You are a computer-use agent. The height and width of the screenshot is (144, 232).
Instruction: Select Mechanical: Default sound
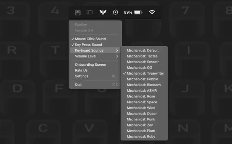144,50
